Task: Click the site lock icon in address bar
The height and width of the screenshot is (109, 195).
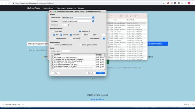Action: pos(14,3)
